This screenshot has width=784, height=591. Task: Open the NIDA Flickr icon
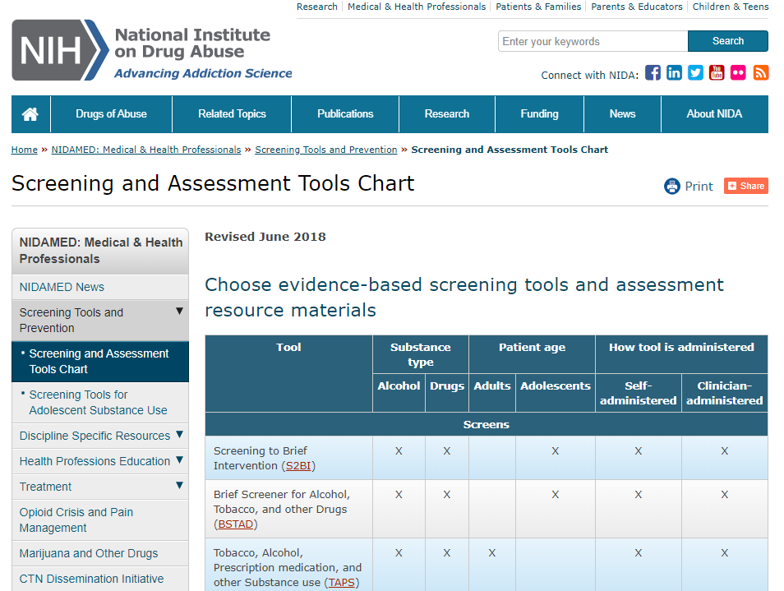point(739,73)
